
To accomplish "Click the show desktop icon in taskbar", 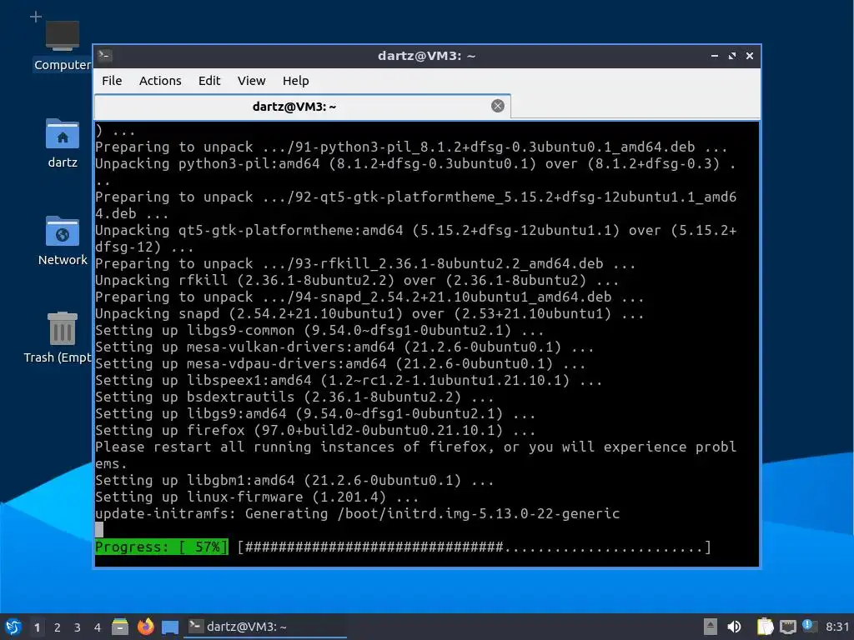I will [x=170, y=627].
